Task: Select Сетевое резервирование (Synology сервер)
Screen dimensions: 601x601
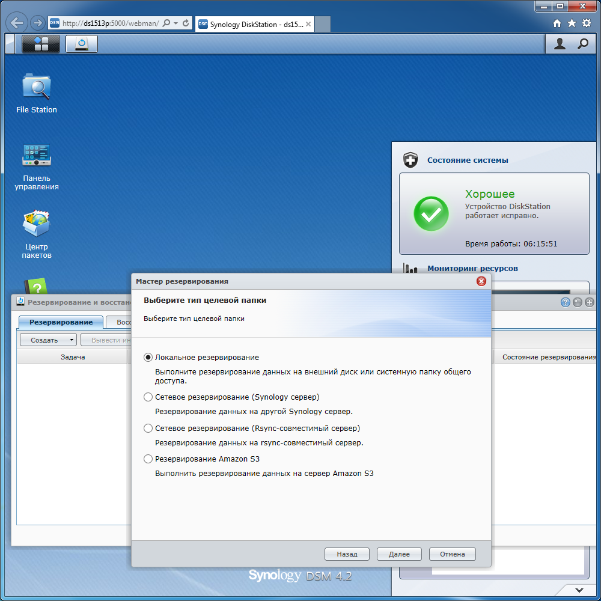Action: coord(148,397)
